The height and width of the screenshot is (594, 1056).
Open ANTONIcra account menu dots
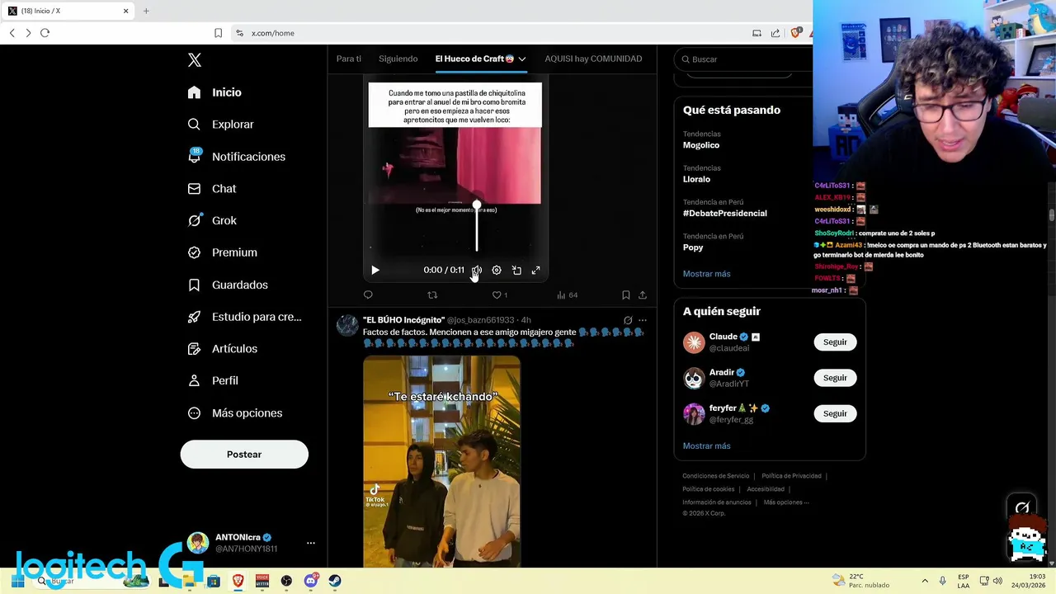point(311,543)
